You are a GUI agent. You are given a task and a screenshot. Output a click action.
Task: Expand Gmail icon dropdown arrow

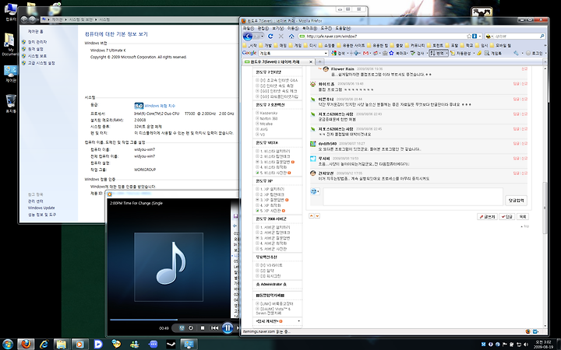coord(371,53)
